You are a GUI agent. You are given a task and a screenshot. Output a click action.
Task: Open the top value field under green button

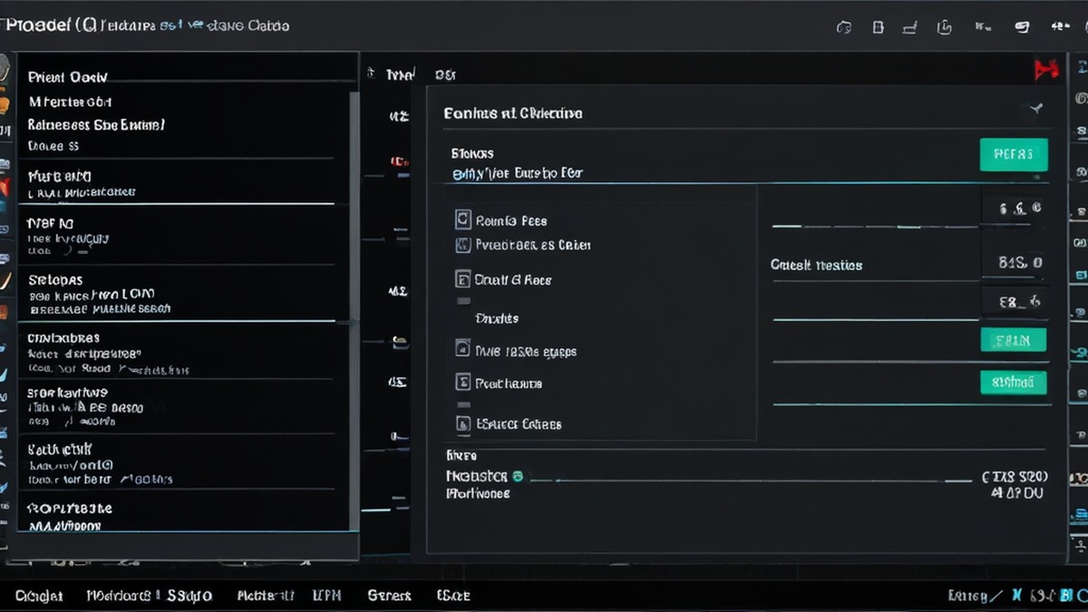tap(1013, 209)
